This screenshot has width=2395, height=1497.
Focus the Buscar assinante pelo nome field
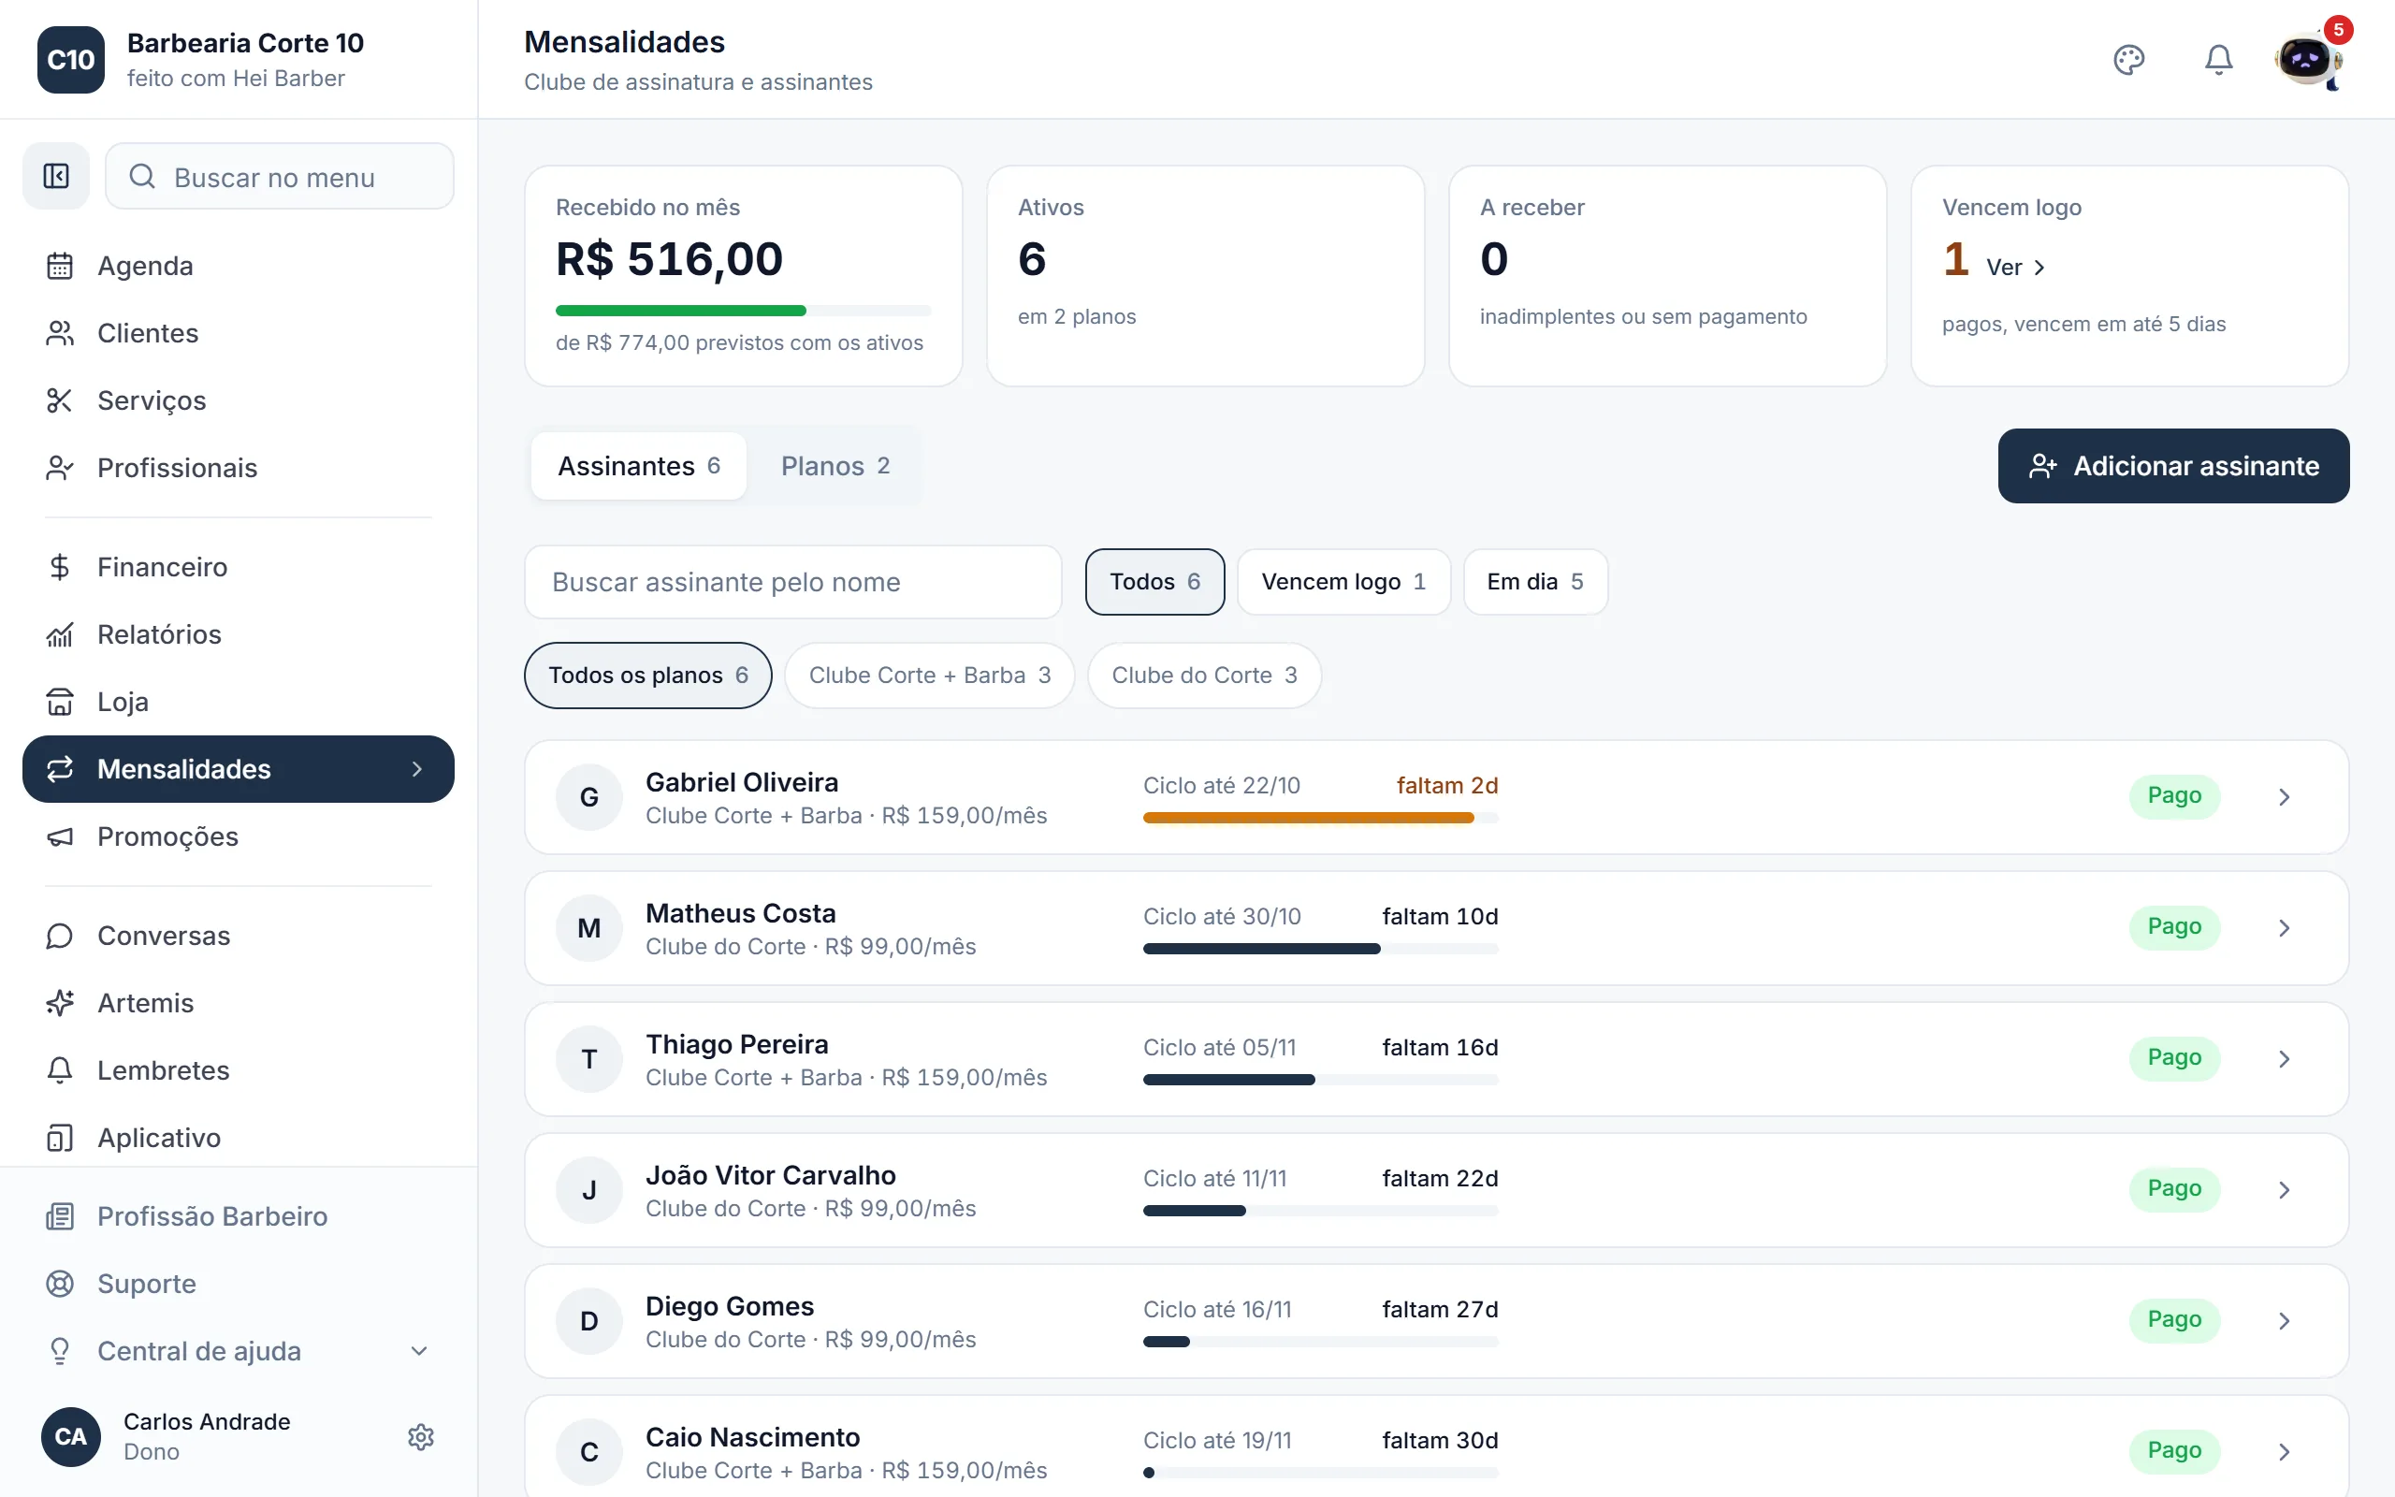coord(792,582)
